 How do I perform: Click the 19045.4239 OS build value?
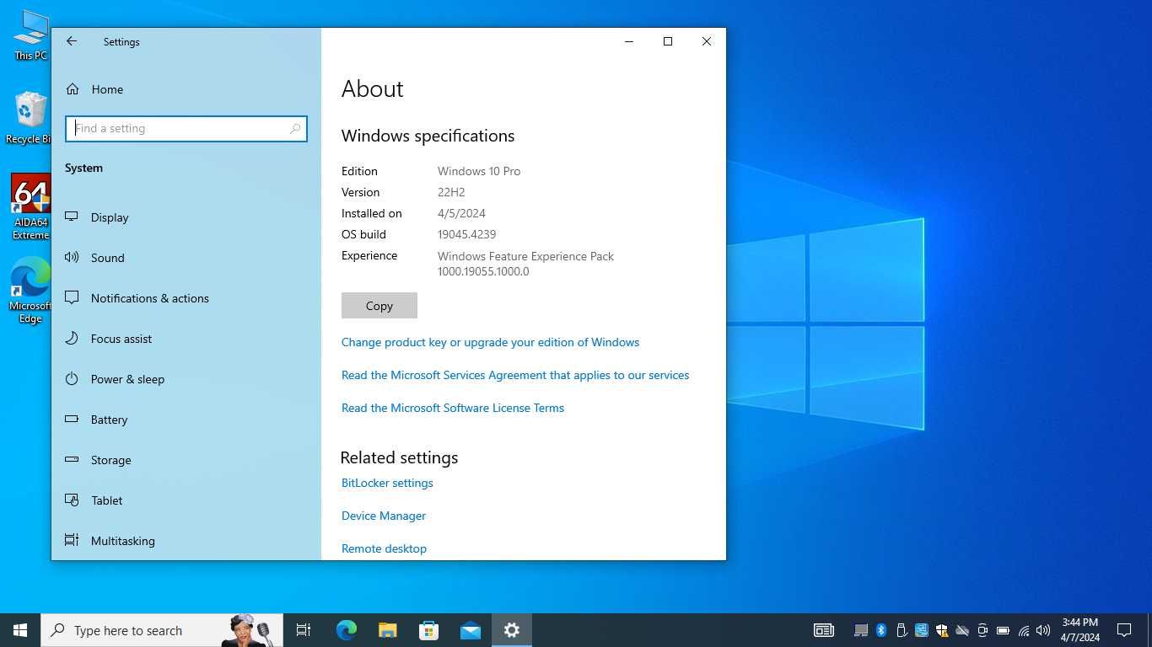[466, 234]
